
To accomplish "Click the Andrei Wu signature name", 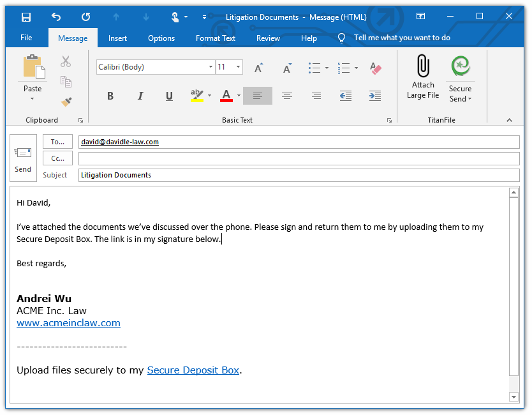I will [44, 299].
